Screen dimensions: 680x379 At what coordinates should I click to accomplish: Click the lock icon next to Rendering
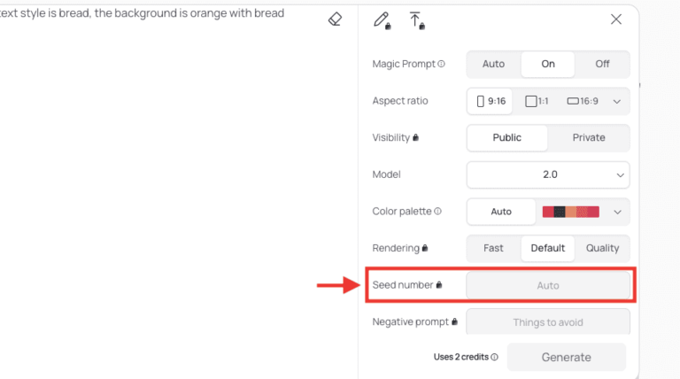pyautogui.click(x=425, y=249)
